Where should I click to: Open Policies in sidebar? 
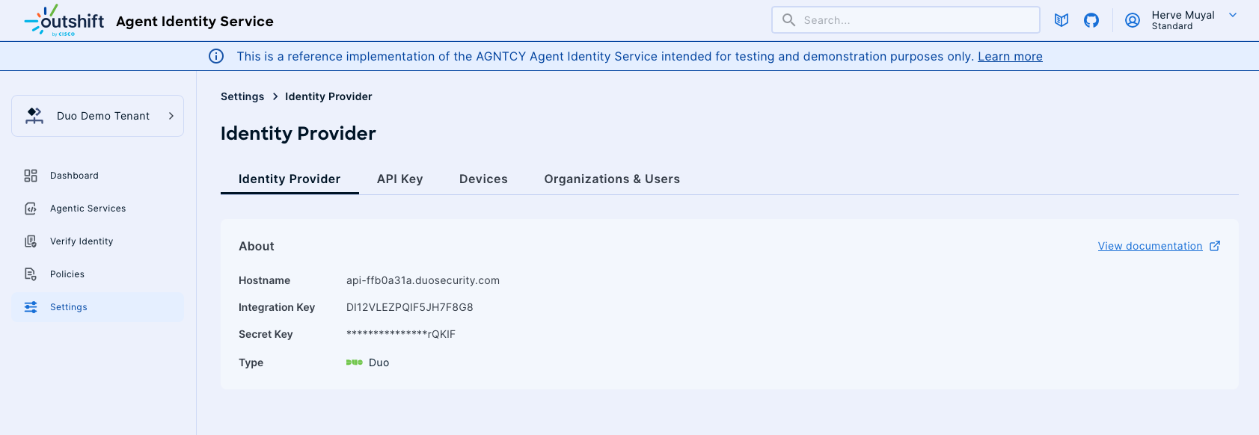tap(97, 274)
